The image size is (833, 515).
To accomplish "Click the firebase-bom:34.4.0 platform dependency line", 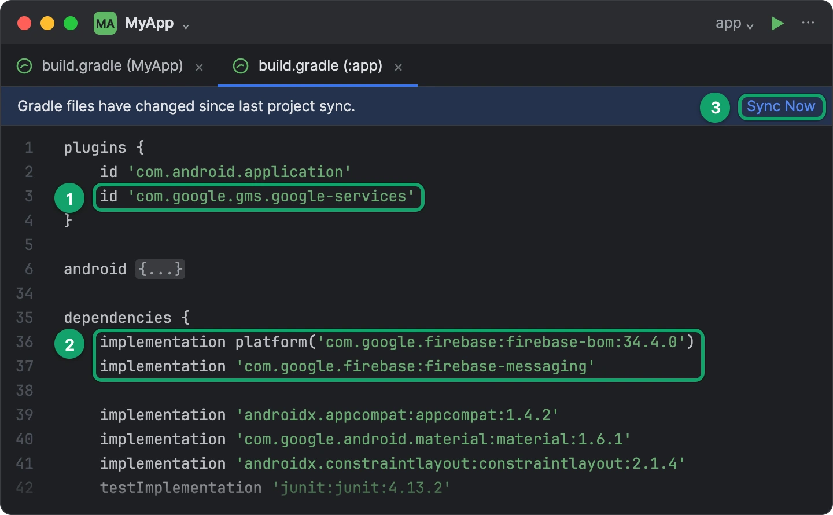I will (397, 342).
